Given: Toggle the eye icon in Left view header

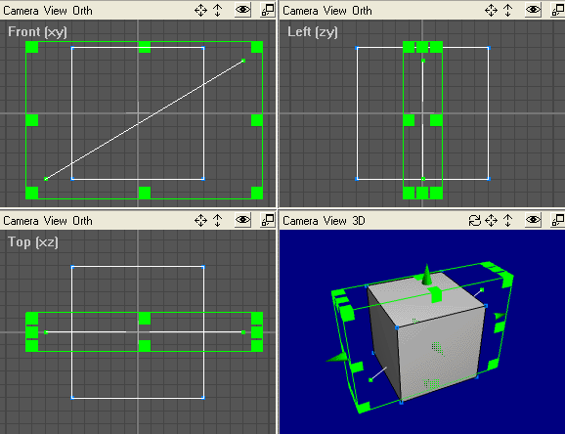Looking at the screenshot, I should pyautogui.click(x=534, y=10).
